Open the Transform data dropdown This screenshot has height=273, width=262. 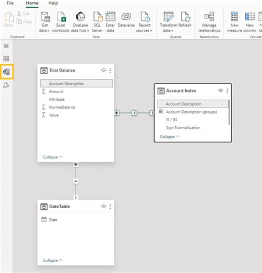click(x=169, y=22)
